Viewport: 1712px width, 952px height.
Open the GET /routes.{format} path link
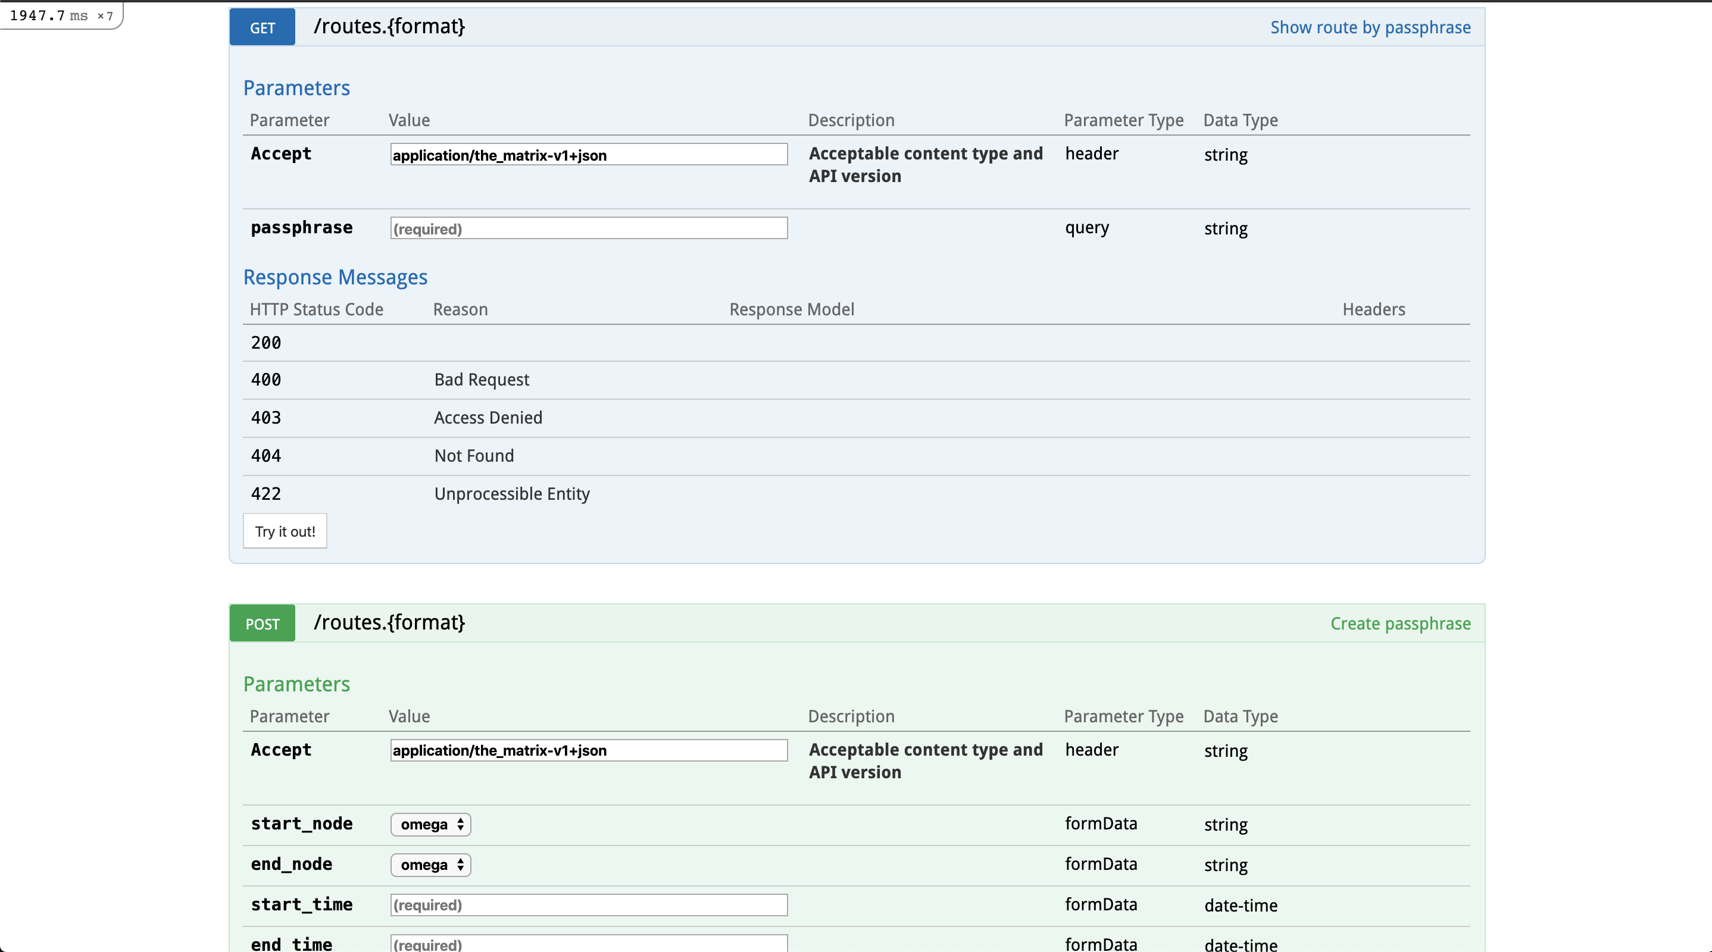[389, 27]
